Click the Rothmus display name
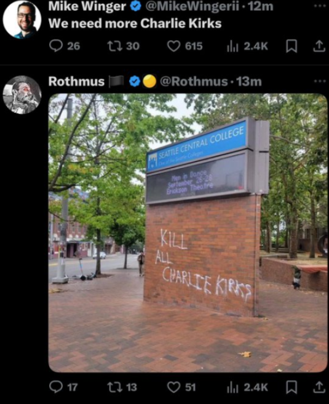The image size is (329, 404). (76, 81)
